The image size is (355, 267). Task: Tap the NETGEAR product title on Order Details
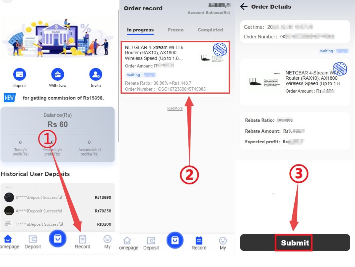click(315, 78)
